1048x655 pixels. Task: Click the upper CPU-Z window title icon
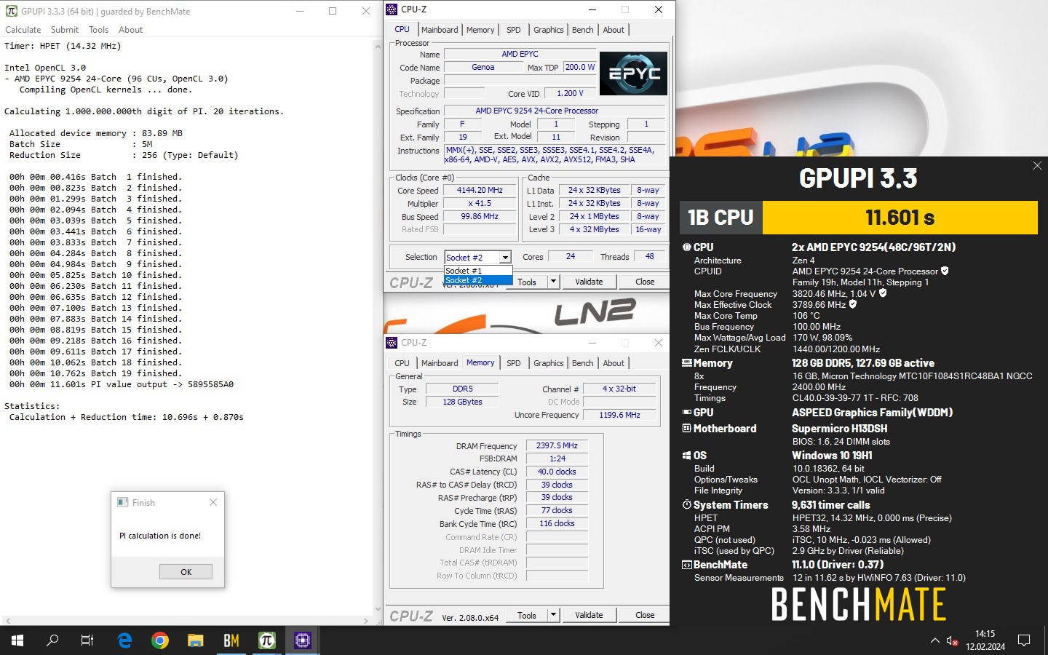pyautogui.click(x=392, y=9)
